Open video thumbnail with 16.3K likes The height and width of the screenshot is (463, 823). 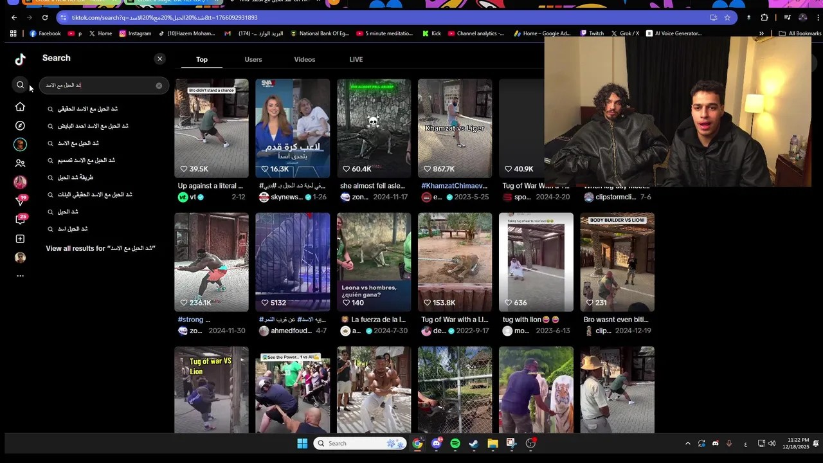click(x=293, y=128)
